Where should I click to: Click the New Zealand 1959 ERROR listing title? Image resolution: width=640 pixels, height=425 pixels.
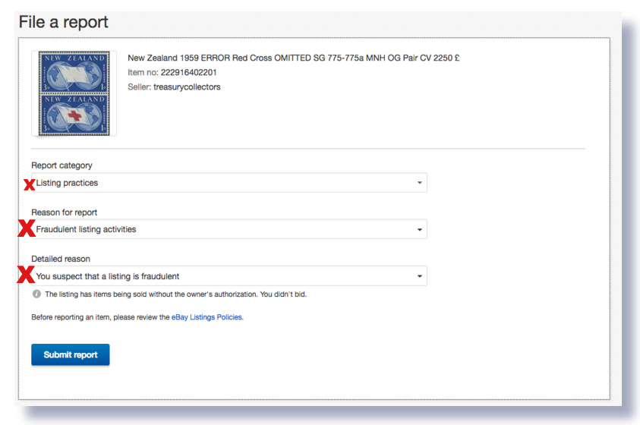point(293,58)
